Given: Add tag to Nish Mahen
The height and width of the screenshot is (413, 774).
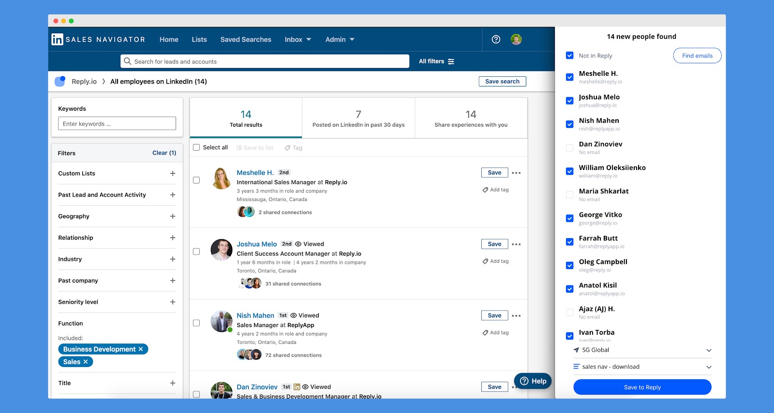Looking at the screenshot, I should point(495,333).
